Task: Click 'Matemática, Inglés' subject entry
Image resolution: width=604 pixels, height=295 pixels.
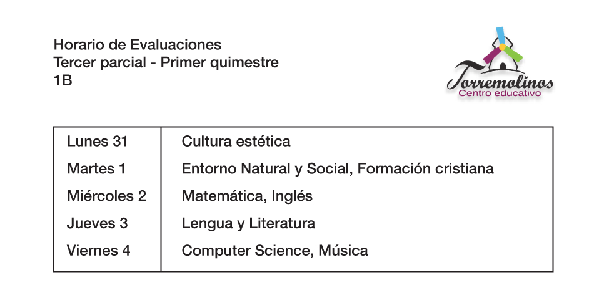Action: pyautogui.click(x=247, y=196)
